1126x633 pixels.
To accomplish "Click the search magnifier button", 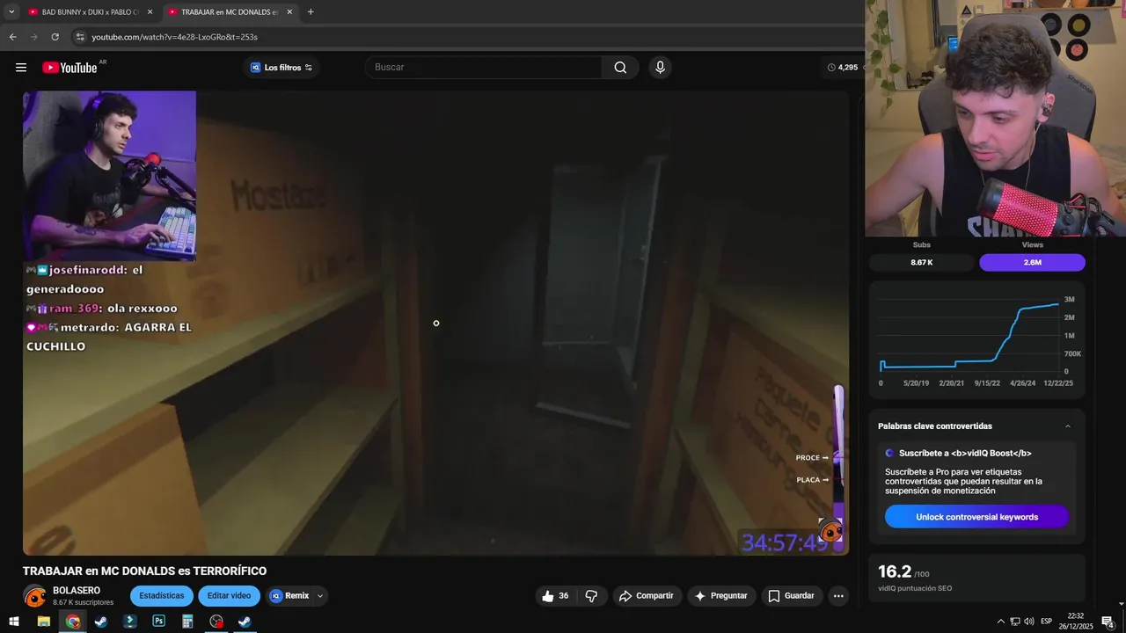I will (620, 68).
